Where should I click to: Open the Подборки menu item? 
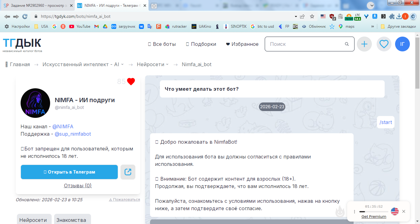(201, 44)
